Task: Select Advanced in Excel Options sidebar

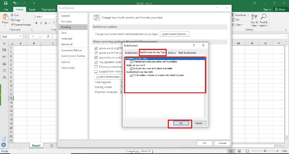Action: coord(67,44)
